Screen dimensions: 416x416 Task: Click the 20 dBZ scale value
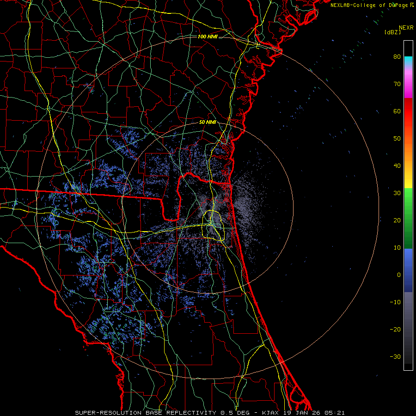pos(397,220)
